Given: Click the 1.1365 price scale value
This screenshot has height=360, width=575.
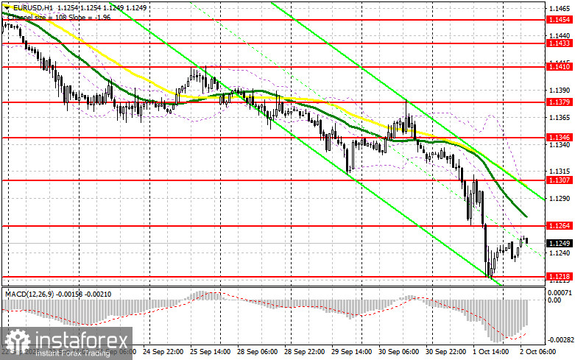Looking at the screenshot, I should [x=560, y=118].
